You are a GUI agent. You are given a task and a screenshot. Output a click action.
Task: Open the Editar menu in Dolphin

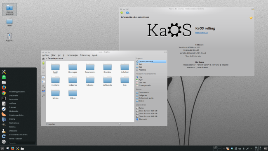coord(53,55)
